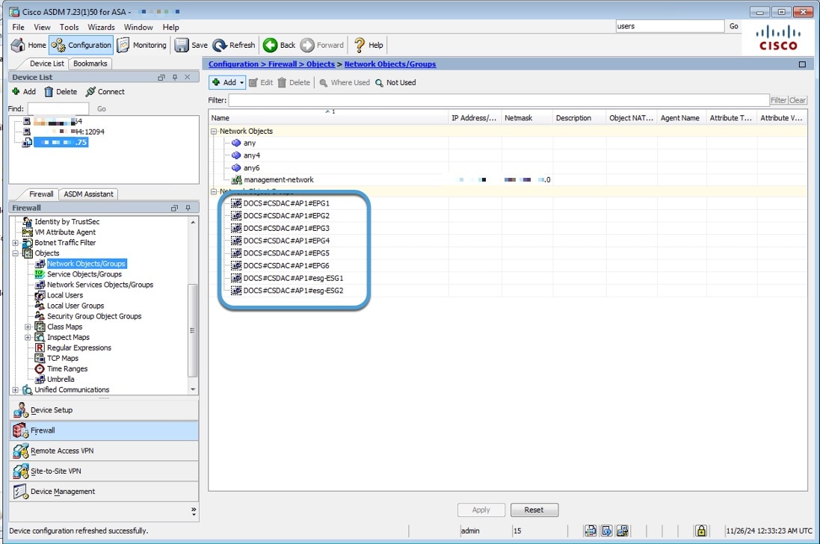
Task: Go Back to previous screen
Action: [280, 45]
